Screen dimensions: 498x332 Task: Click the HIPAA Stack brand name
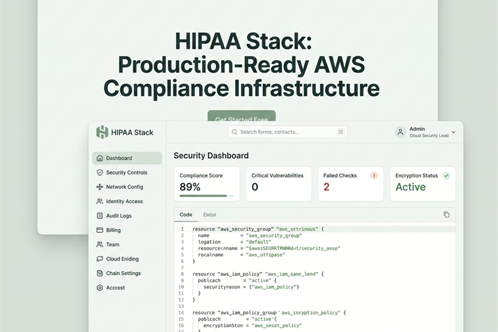(132, 132)
